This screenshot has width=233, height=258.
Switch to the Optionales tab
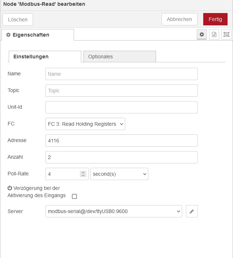(x=120, y=57)
